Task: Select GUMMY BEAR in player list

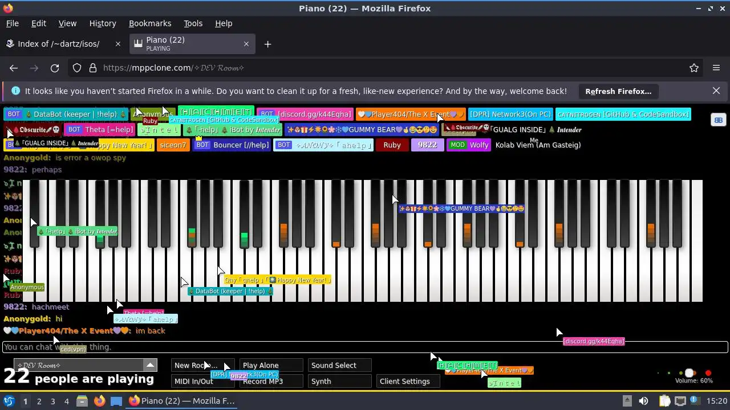Action: point(362,130)
